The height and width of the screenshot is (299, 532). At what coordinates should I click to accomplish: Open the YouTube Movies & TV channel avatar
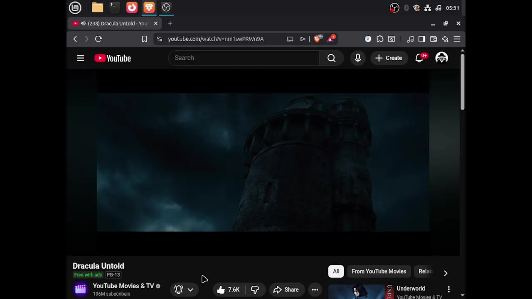pyautogui.click(x=81, y=289)
